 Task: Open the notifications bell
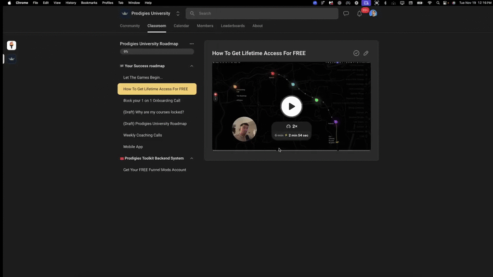point(359,13)
